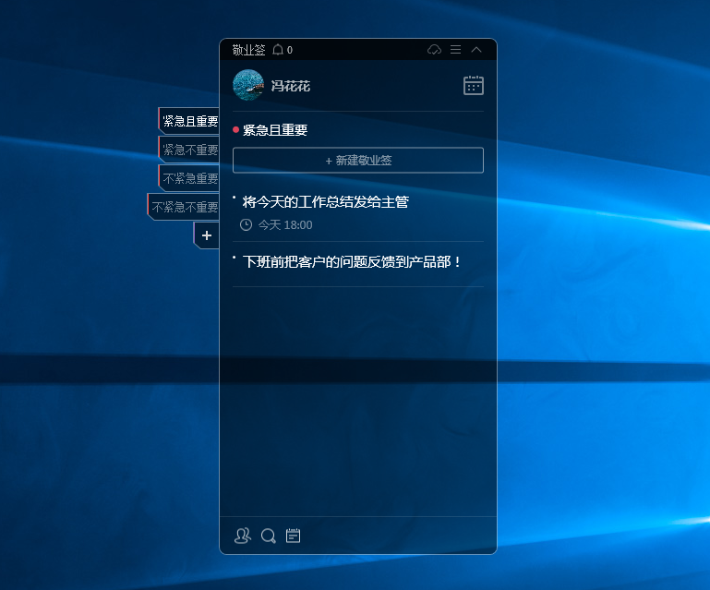Click the 紧急且重要 category heading
Screen dimensions: 710x590
coord(275,130)
